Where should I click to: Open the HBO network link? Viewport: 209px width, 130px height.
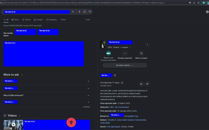coord(111,107)
